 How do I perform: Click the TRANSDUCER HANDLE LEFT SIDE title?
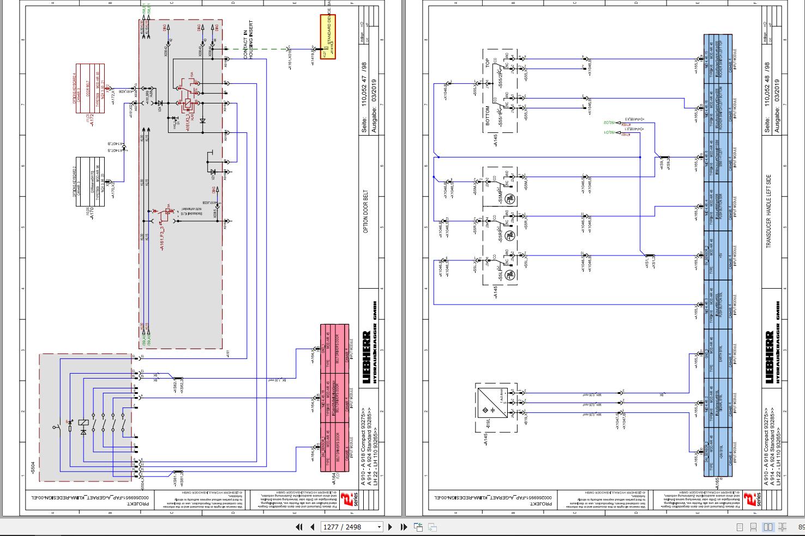769,211
